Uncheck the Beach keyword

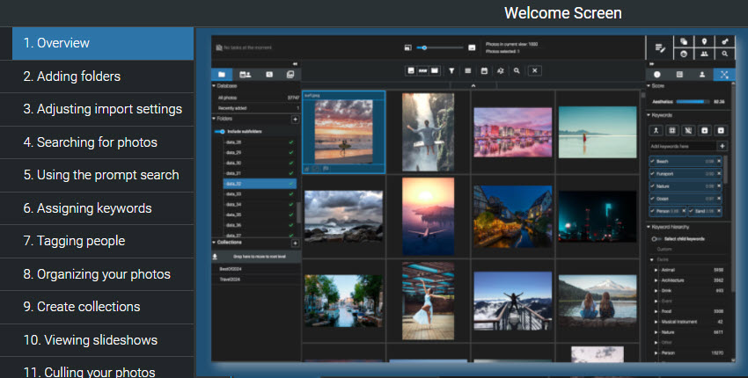653,162
